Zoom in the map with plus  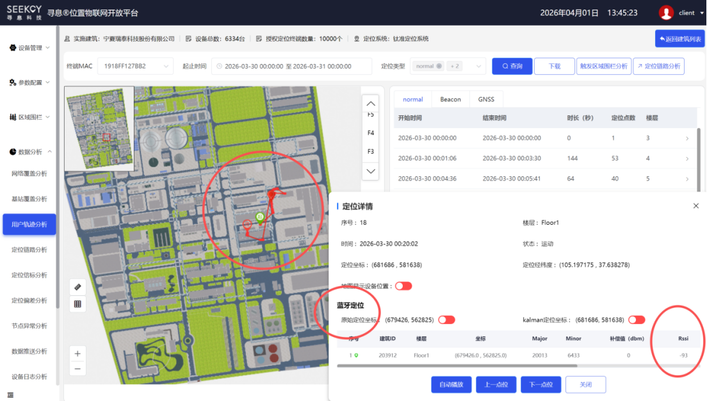coord(77,354)
